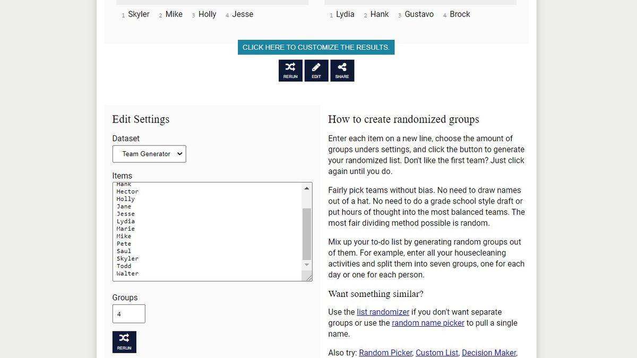Click the Items list scroll-down arrow

[x=307, y=265]
